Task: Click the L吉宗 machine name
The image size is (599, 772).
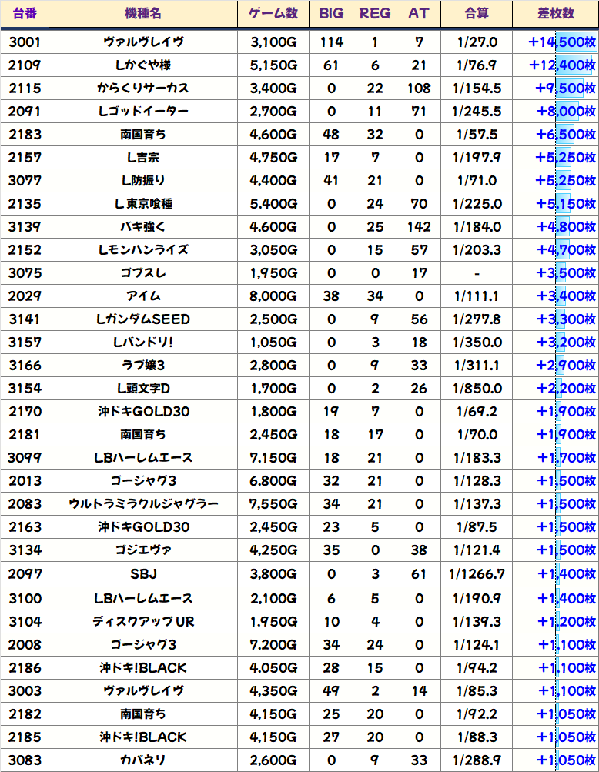Action: [x=143, y=158]
